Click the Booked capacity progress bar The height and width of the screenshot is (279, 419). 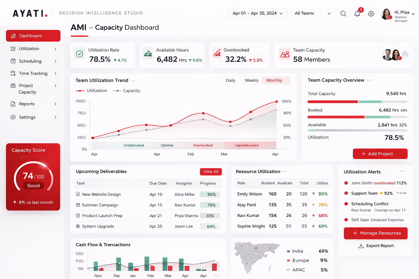point(357,117)
